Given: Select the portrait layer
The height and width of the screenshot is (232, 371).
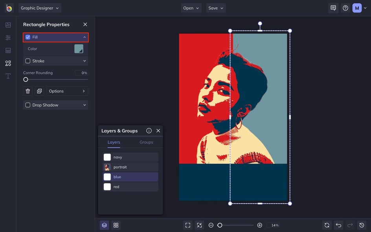Looking at the screenshot, I should tap(130, 167).
